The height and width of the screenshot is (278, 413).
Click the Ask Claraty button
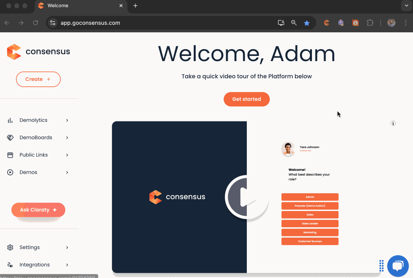[38, 210]
